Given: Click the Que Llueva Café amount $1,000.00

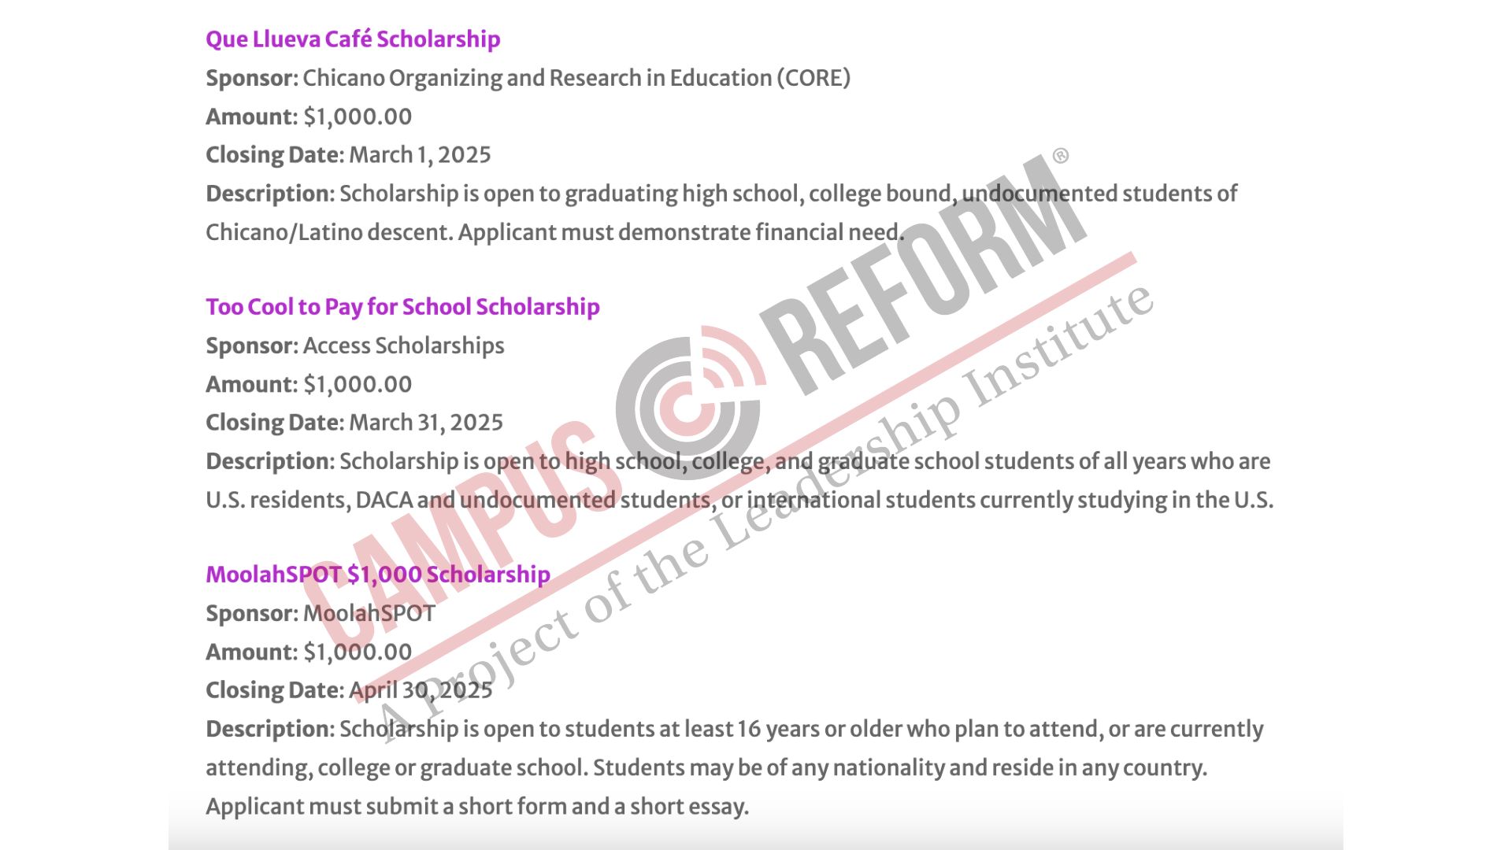Looking at the screenshot, I should pos(358,117).
